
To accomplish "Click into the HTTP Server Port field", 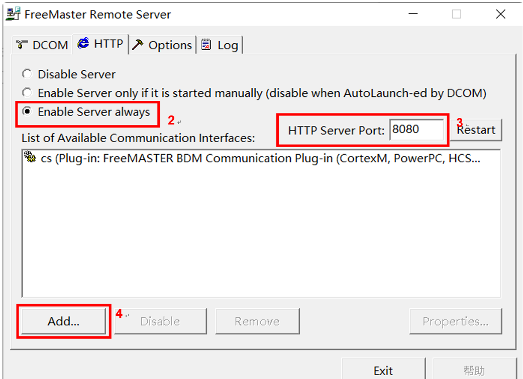I will (x=416, y=130).
